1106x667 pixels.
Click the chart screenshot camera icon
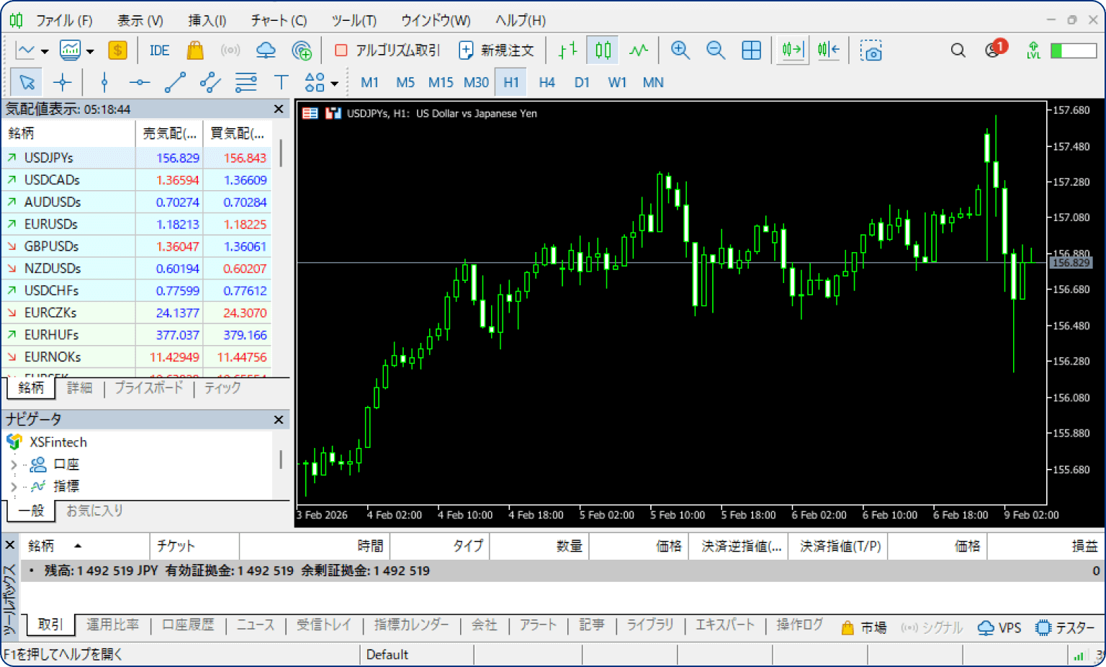[871, 50]
